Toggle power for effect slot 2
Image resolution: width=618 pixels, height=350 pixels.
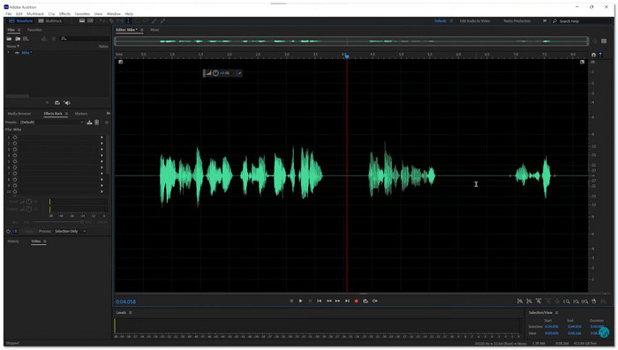click(x=15, y=144)
